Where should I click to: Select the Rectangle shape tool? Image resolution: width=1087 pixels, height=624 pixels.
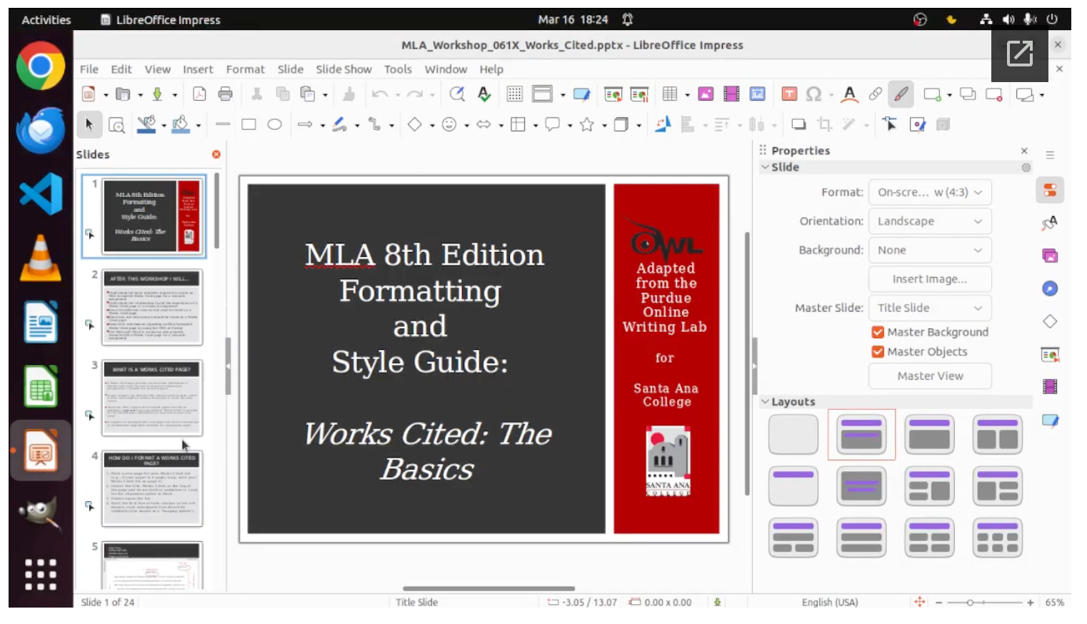coord(249,125)
